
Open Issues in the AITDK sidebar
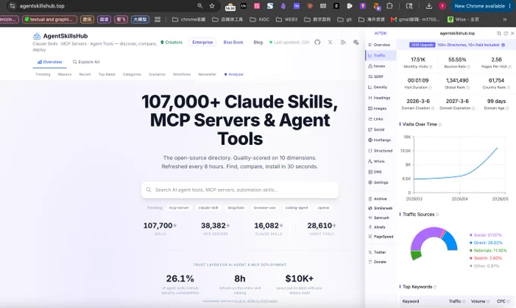coord(376,66)
